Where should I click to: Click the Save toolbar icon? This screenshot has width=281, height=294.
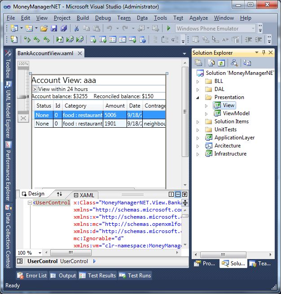coord(54,29)
